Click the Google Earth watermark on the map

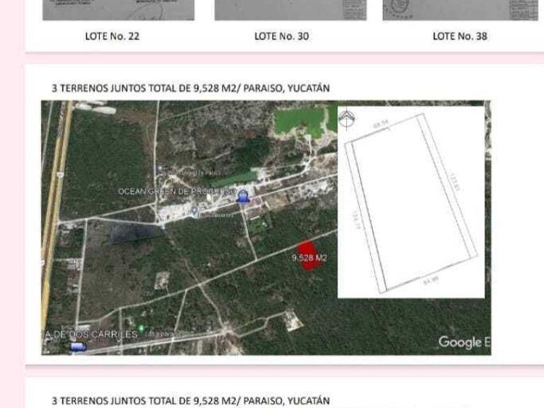[x=464, y=342]
